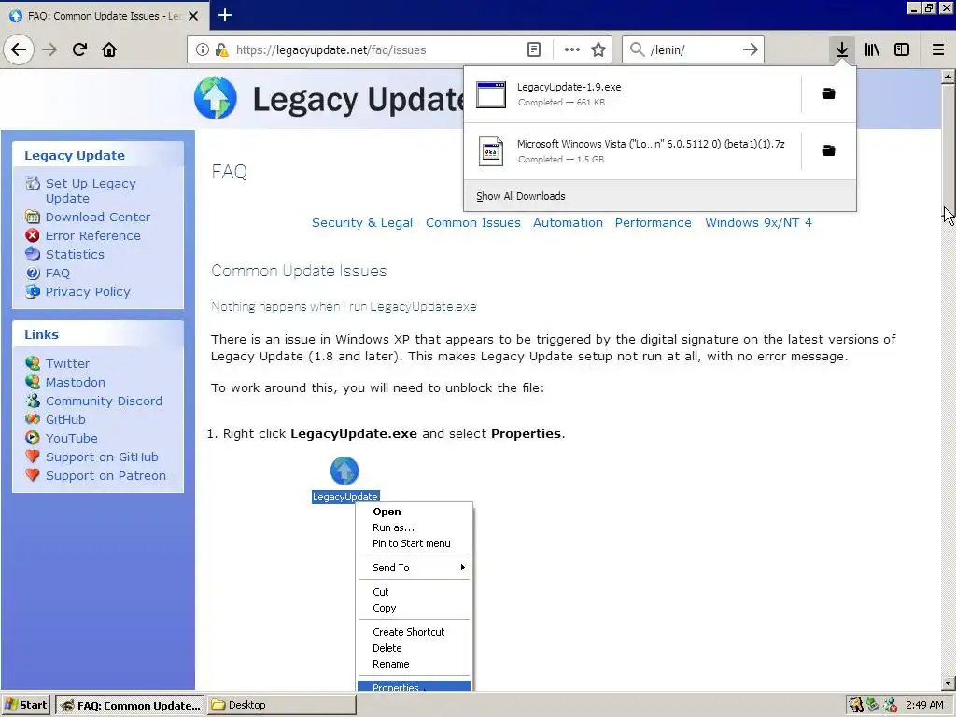956x717 pixels.
Task: Open Windows 9x/NT 4 FAQ section
Action: tap(758, 222)
